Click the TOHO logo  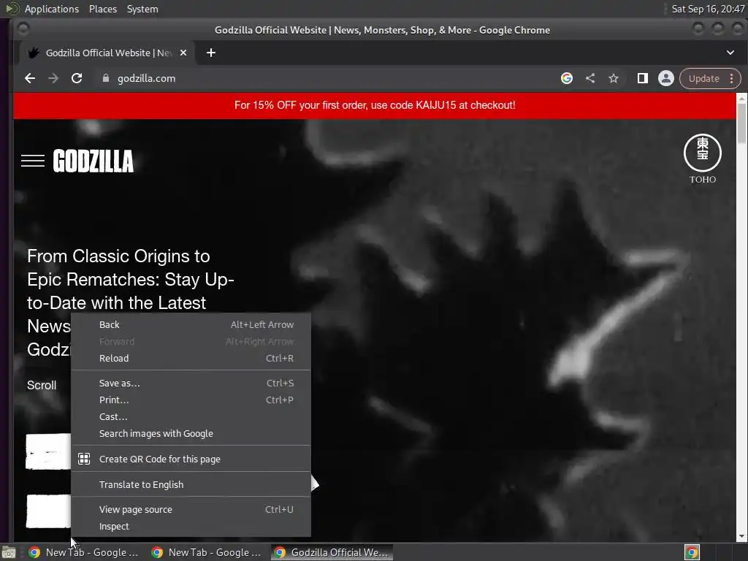pyautogui.click(x=703, y=159)
